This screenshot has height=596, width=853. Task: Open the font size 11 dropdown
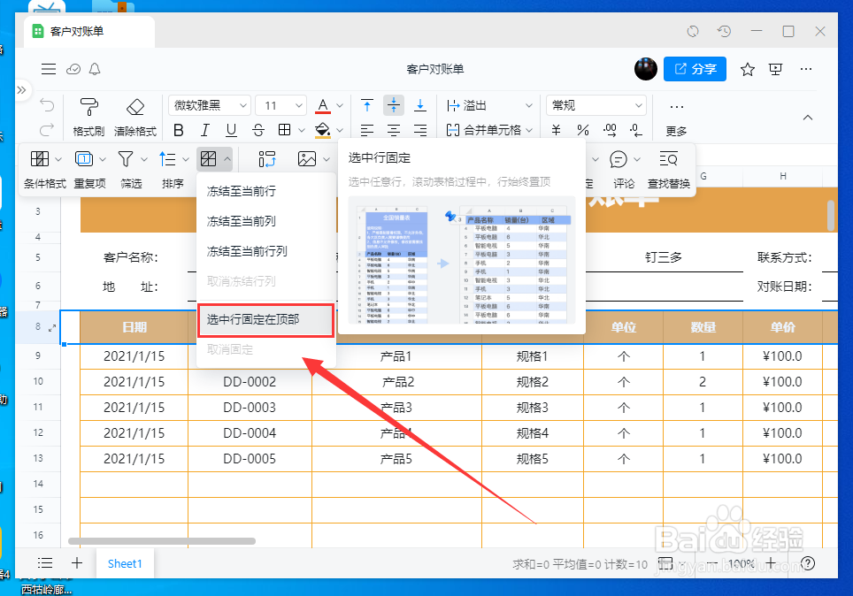click(281, 105)
